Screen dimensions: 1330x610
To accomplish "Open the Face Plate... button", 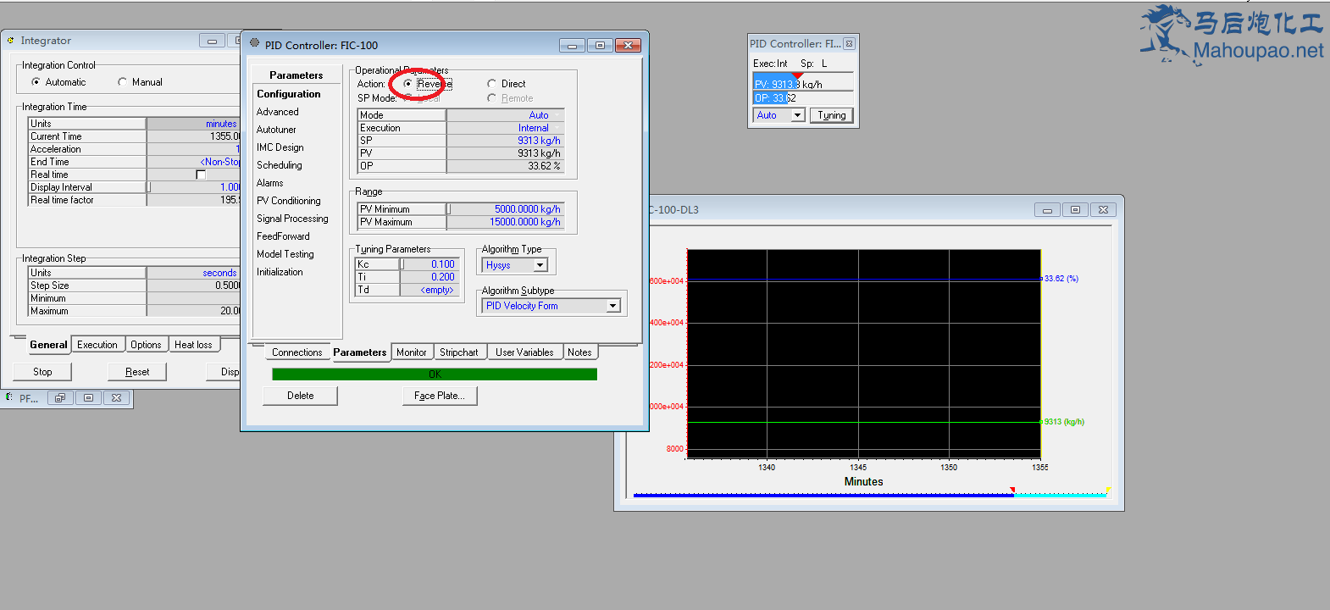I will (x=440, y=396).
